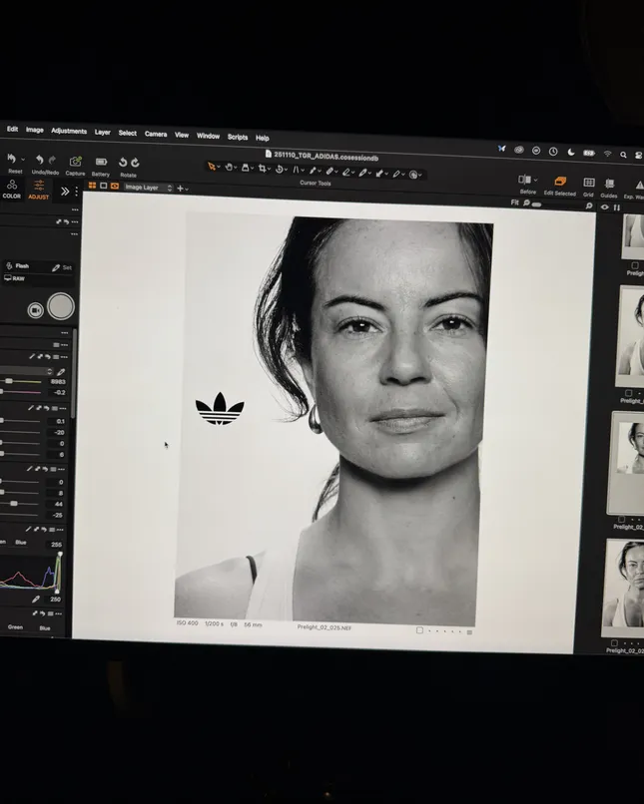644x804 pixels.
Task: Switch to single image viewer icon
Action: [103, 186]
